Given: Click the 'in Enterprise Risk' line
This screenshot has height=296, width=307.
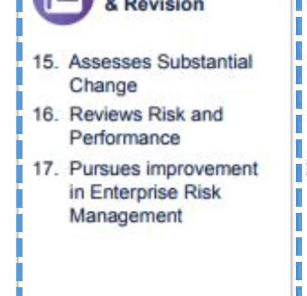Looking at the screenshot, I should [145, 192].
